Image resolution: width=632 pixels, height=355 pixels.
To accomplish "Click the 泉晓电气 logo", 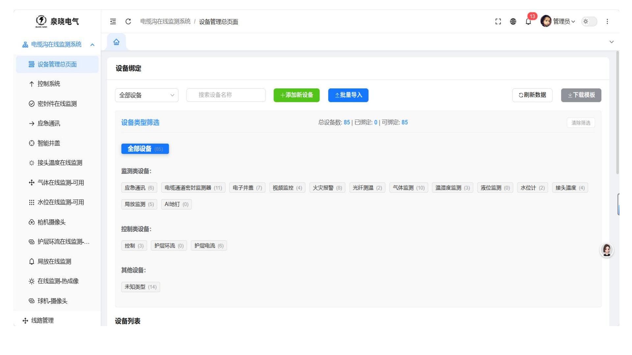I will [57, 21].
